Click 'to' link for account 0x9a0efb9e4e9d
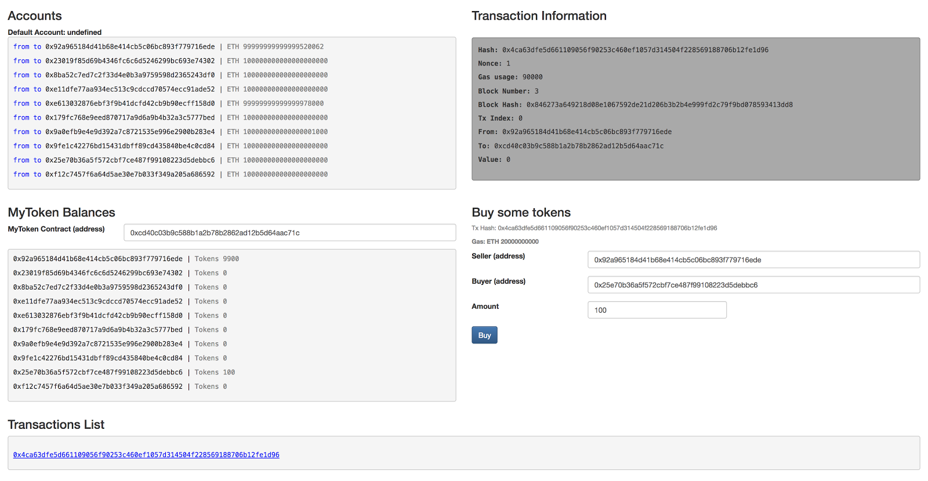The width and height of the screenshot is (928, 481). [x=37, y=132]
